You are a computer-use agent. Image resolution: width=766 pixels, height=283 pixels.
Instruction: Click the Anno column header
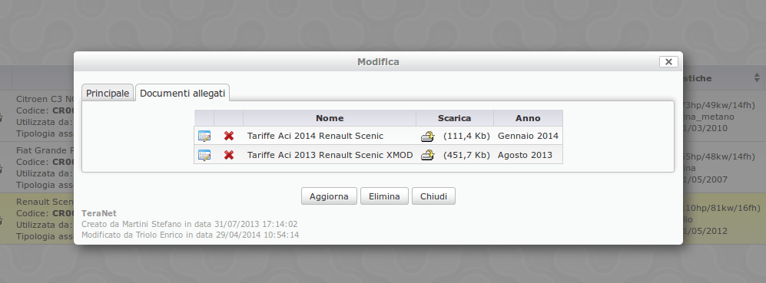pyautogui.click(x=528, y=118)
